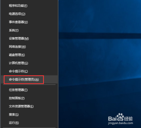This screenshot has height=128, width=141.
Task: Open 计算机管理(G)
Action: 29,63
